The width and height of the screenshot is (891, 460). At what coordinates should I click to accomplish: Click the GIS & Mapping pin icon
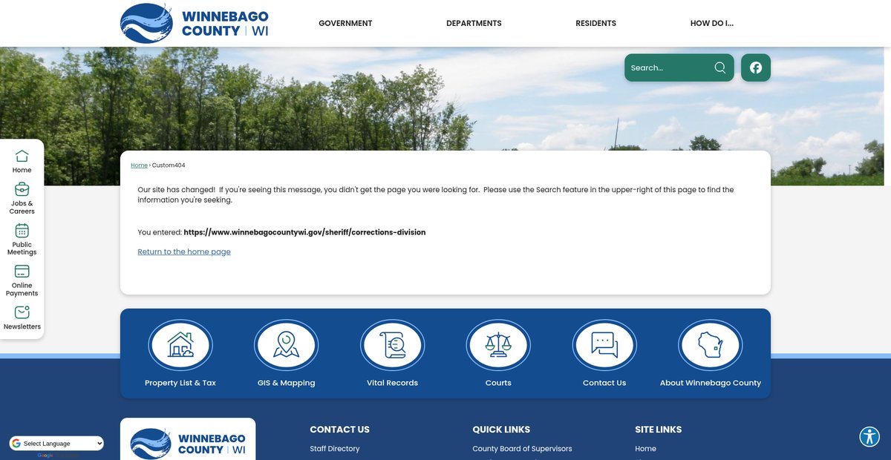tap(287, 345)
